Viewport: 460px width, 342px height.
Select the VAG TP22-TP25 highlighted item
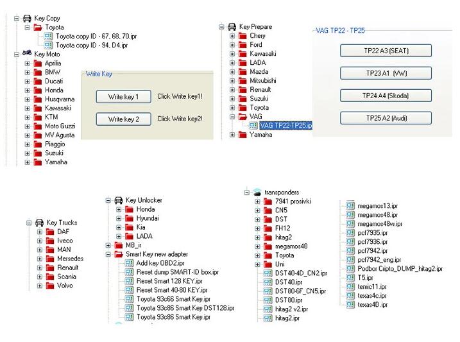point(285,126)
